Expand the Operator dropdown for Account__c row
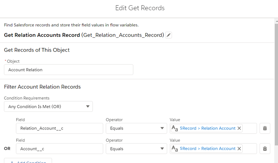278x163 pixels. (x=136, y=149)
